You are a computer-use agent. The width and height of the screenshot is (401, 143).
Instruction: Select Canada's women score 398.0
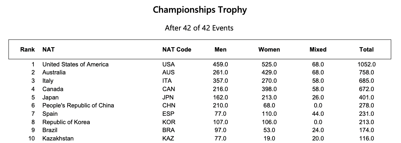click(269, 89)
